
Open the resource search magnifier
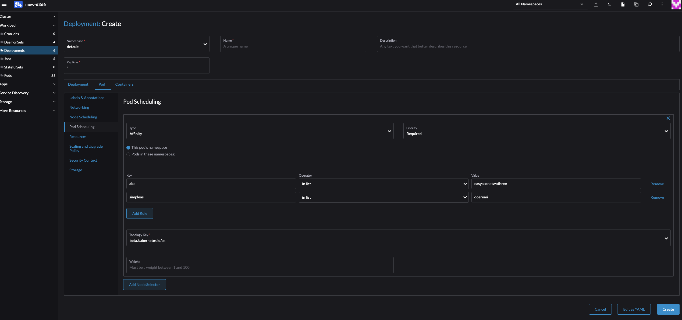[650, 5]
